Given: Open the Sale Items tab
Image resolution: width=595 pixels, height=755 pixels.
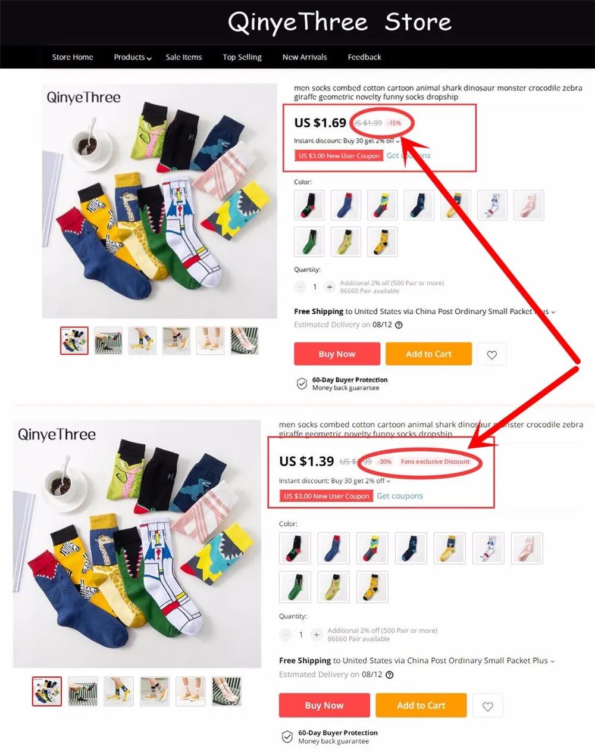Looking at the screenshot, I should [184, 57].
